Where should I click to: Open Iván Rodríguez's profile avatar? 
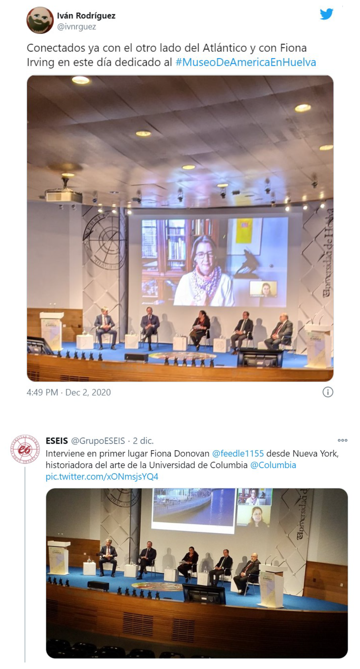(x=40, y=20)
